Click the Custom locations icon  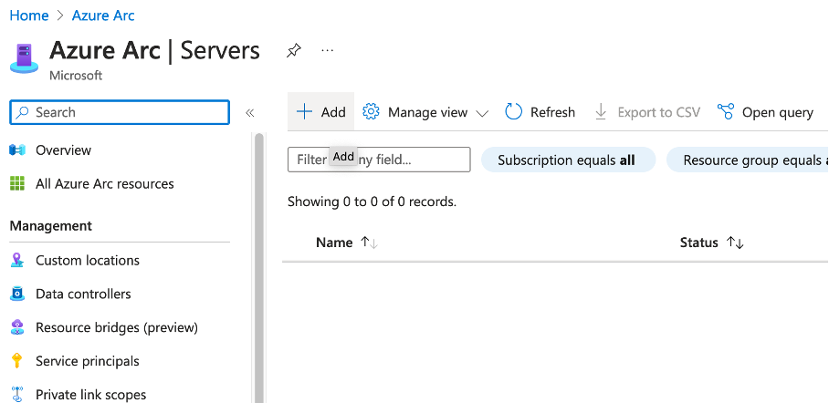(17, 261)
